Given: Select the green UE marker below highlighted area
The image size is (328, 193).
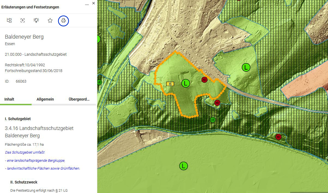Looking at the screenshot, I should point(213,120).
